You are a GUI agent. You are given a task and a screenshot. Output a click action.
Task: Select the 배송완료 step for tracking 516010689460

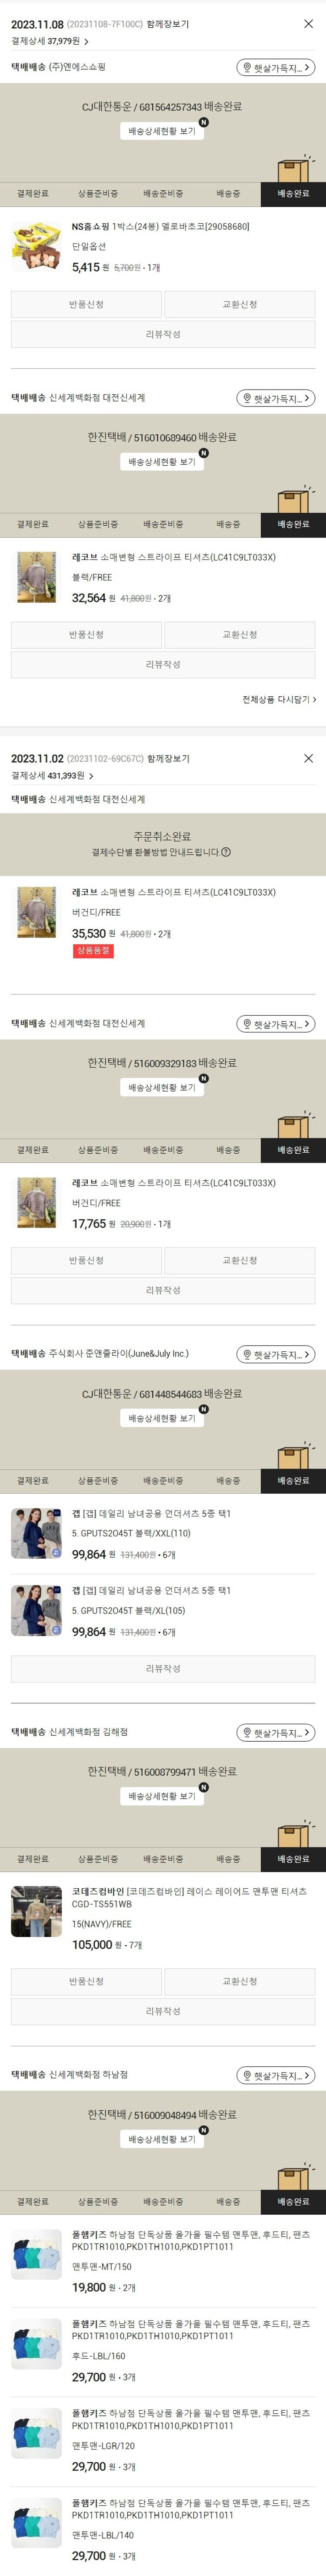coord(293,524)
